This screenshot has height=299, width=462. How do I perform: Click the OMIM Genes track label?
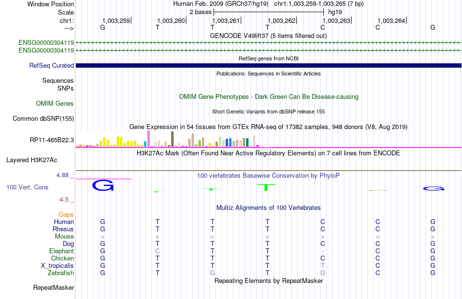click(55, 103)
